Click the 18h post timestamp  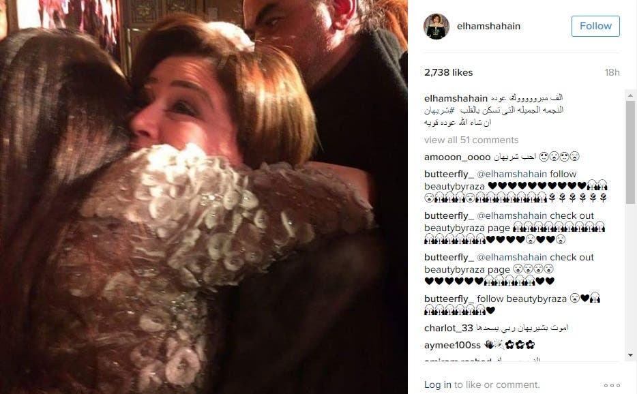tap(612, 72)
